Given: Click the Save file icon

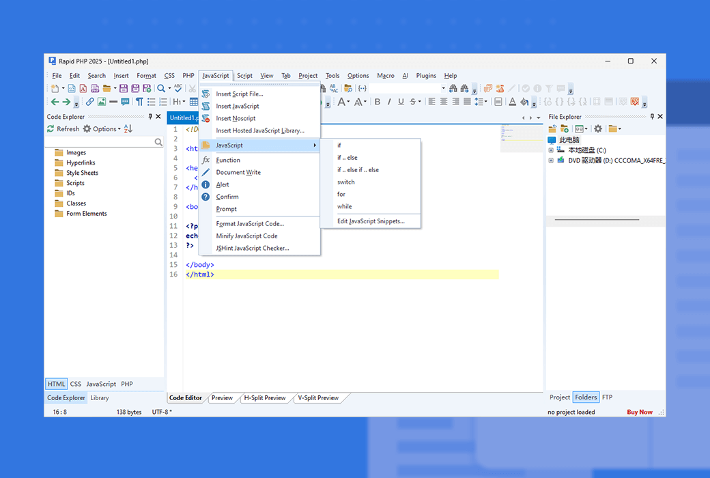Looking at the screenshot, I should click(x=123, y=88).
